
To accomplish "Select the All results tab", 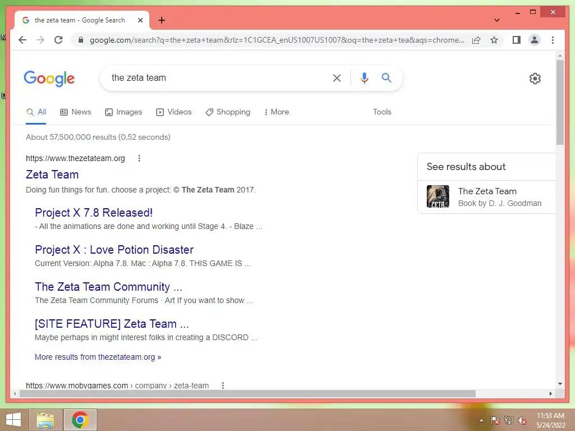I will (36, 112).
